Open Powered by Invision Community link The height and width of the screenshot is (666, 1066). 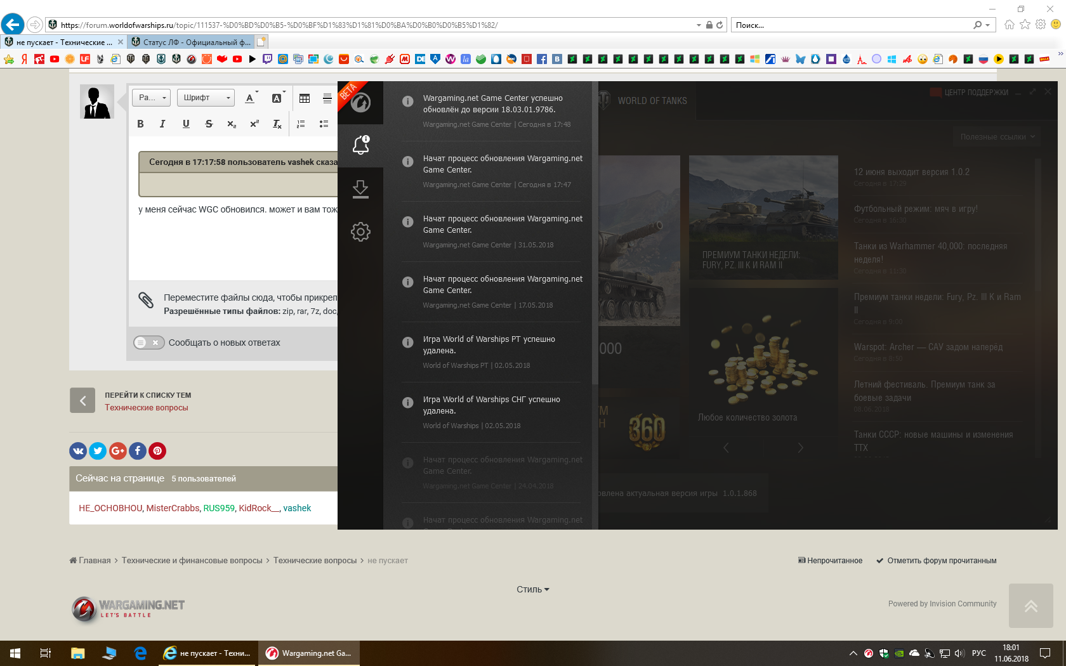(x=942, y=604)
